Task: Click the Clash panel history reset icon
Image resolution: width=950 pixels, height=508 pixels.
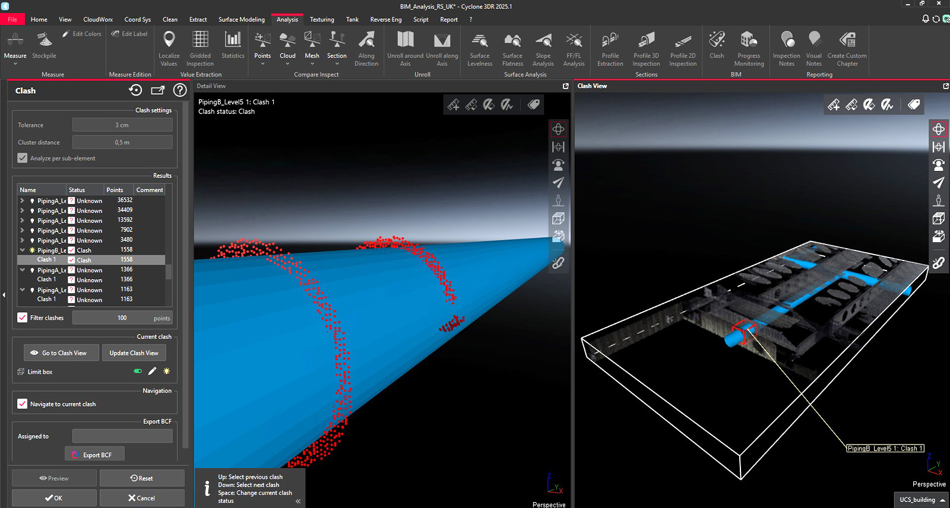Action: pos(135,90)
